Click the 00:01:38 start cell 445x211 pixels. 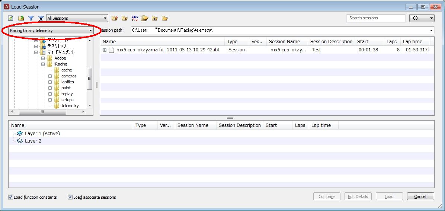point(368,50)
